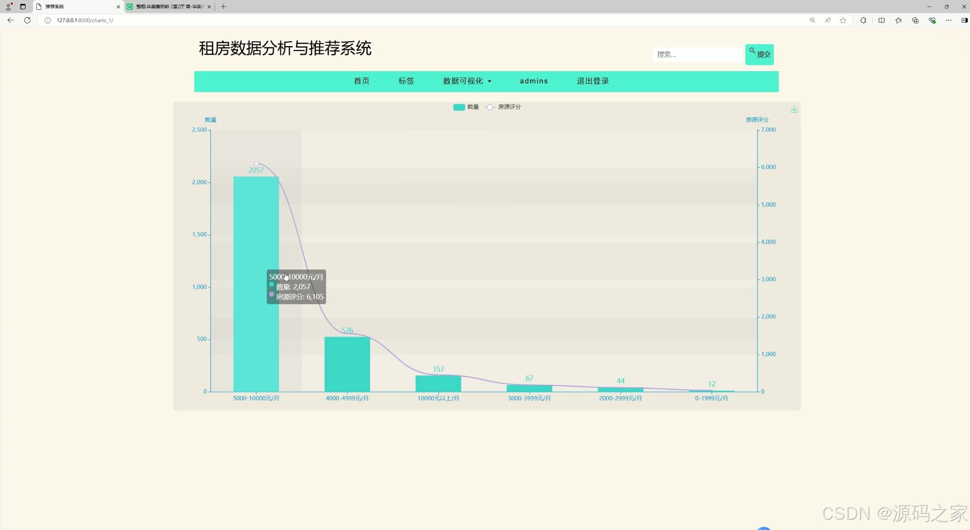Open 标签 navigation item
This screenshot has width=970, height=530.
pos(406,81)
